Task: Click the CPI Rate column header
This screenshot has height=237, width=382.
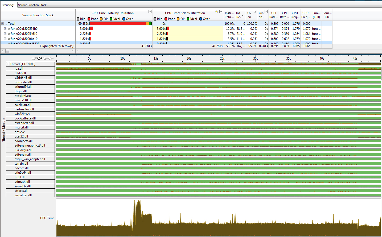Action: click(274, 15)
